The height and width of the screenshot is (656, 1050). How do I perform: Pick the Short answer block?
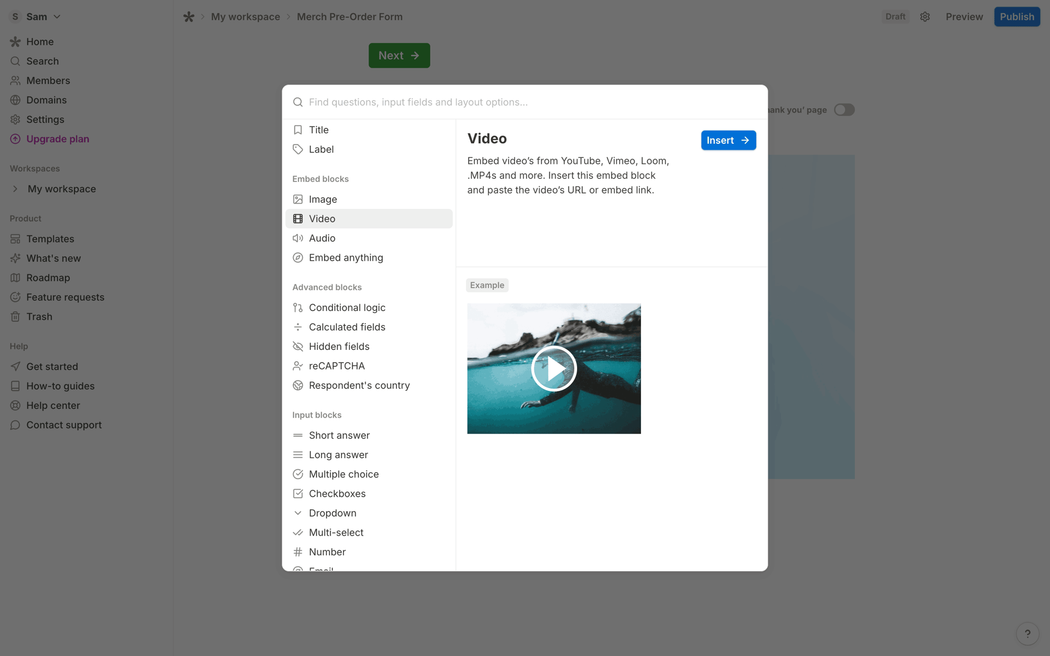coord(369,436)
